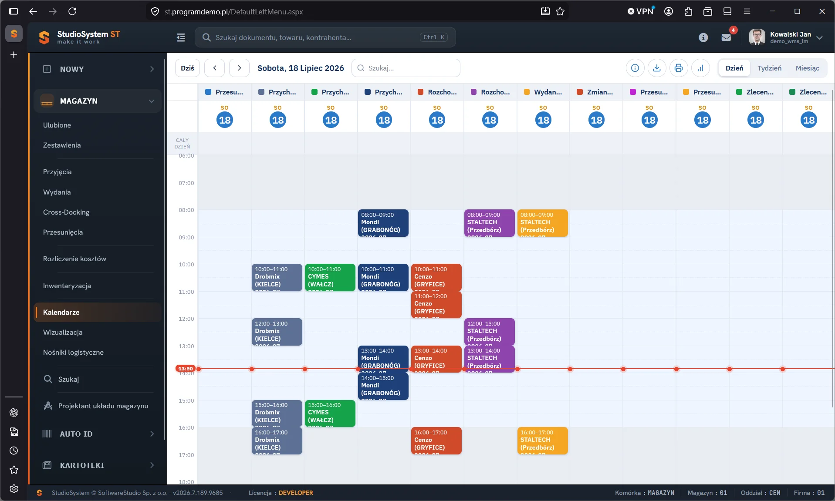Screen dimensions: 835x501
Task: Open Kalendarze in the sidebar menu
Action: point(98,312)
